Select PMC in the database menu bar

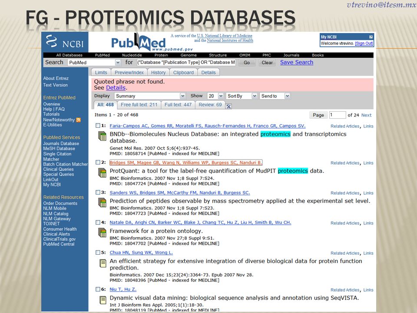[266, 55]
